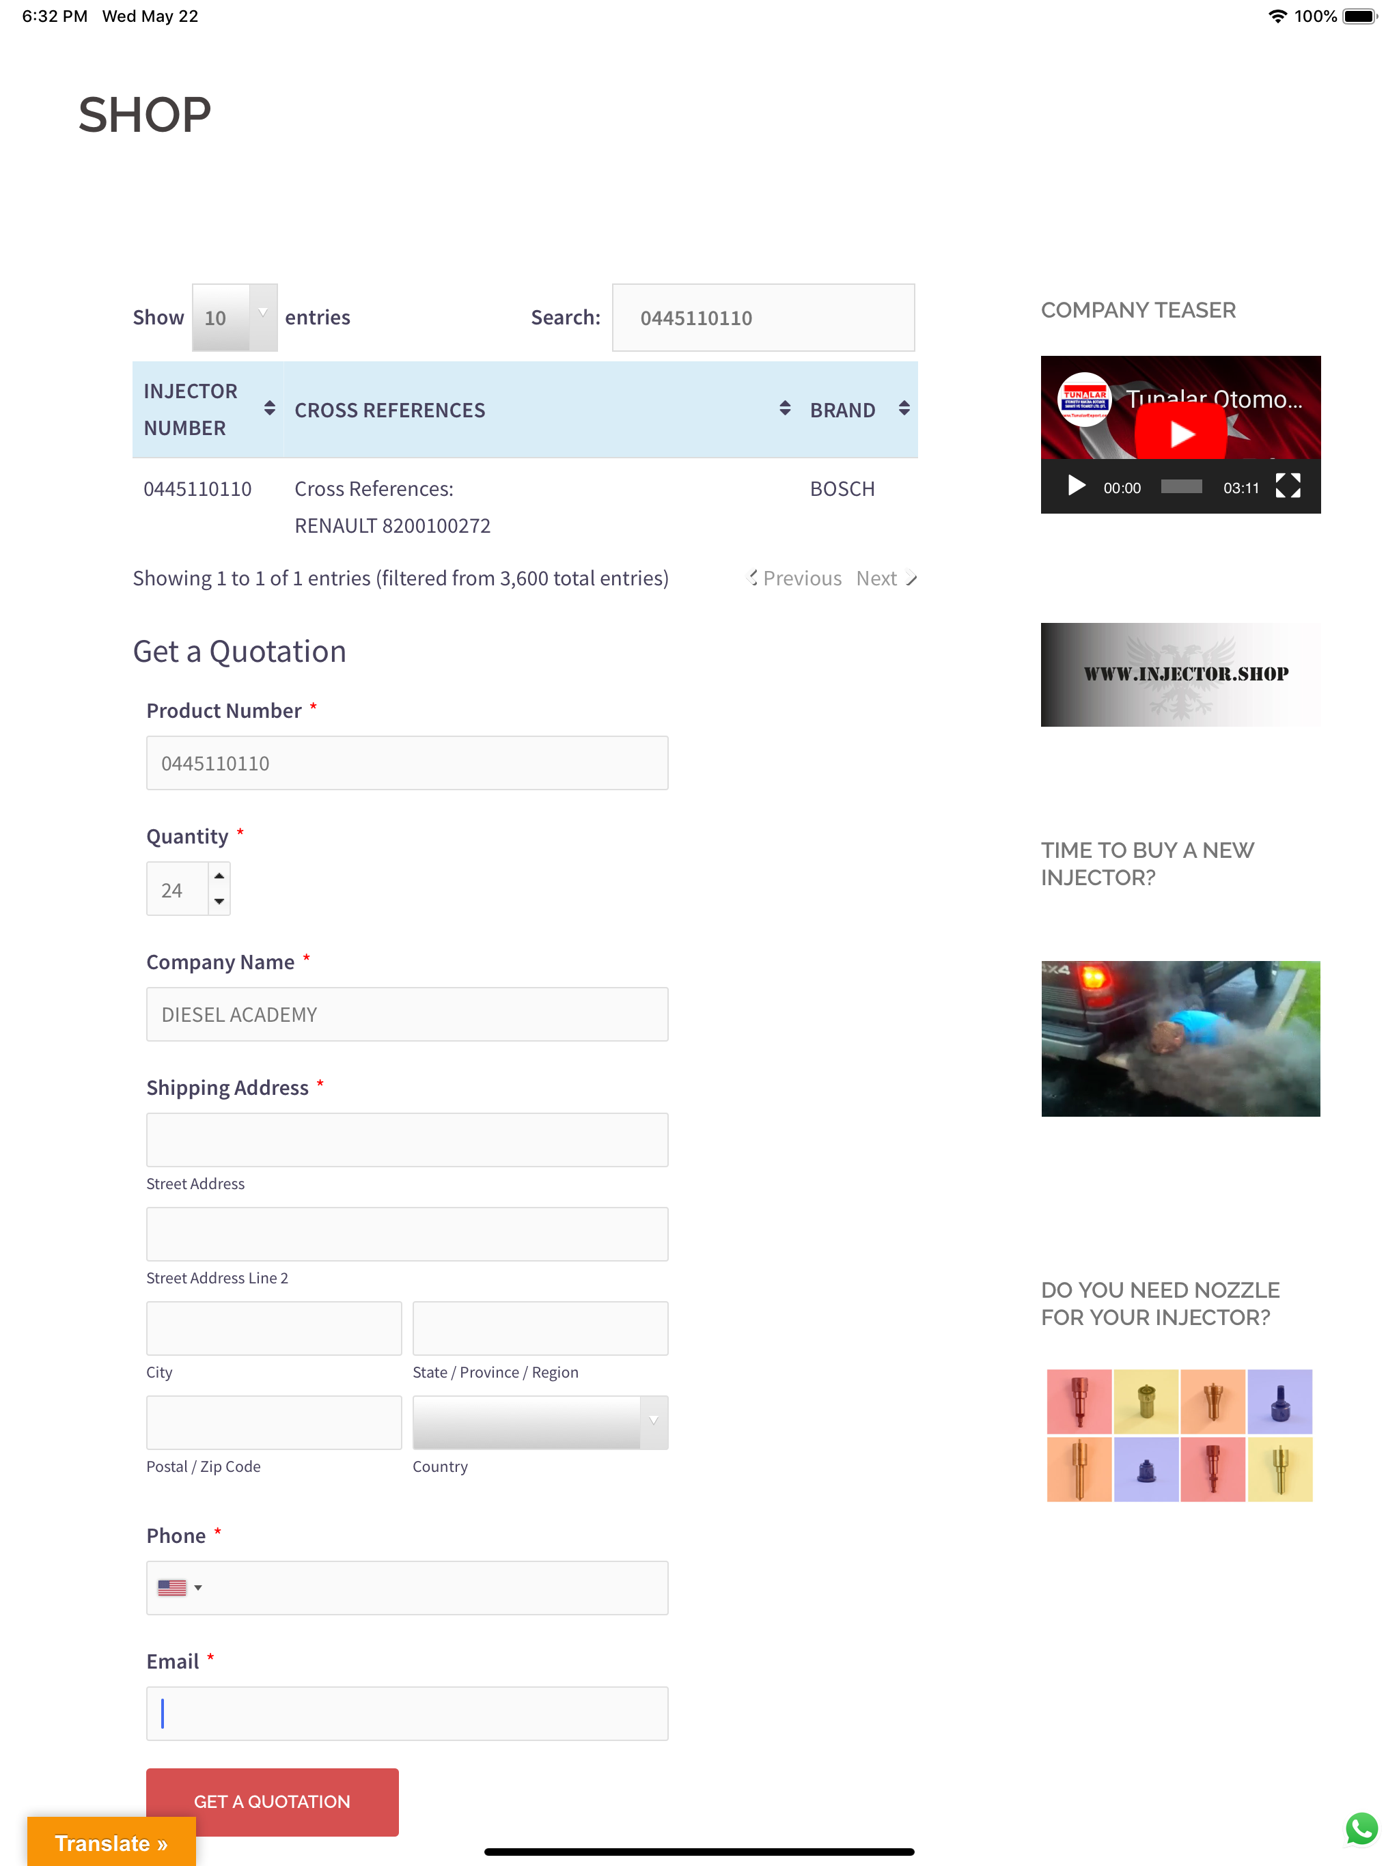Seek in the teaser video progress bar
Image resolution: width=1399 pixels, height=1866 pixels.
(1180, 487)
